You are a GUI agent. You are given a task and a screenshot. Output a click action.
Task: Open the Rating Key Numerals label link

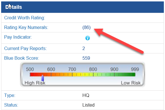coord(26,27)
